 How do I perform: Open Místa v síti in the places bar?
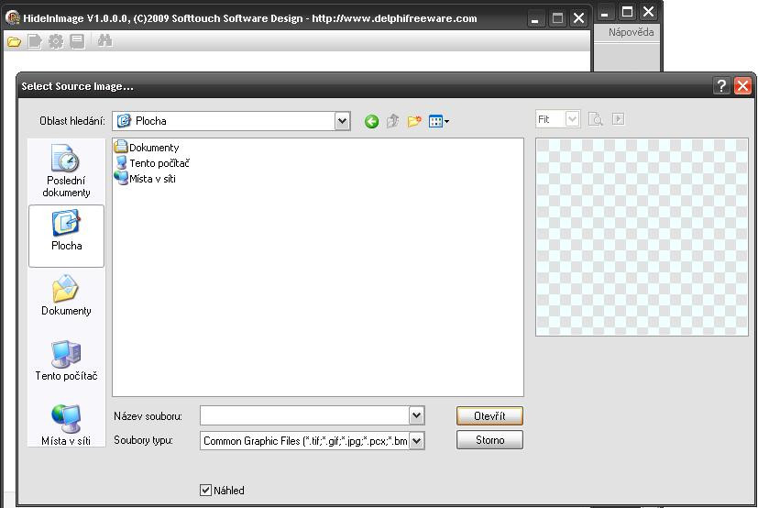point(66,425)
